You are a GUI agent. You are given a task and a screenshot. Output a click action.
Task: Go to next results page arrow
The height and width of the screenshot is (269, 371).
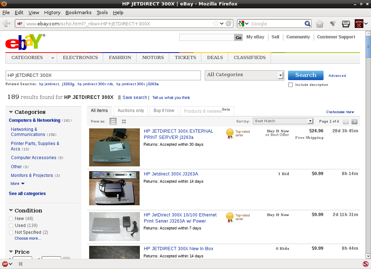coord(354,121)
